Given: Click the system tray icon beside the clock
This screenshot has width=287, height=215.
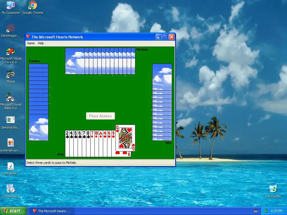Looking at the screenshot, I should (x=266, y=211).
